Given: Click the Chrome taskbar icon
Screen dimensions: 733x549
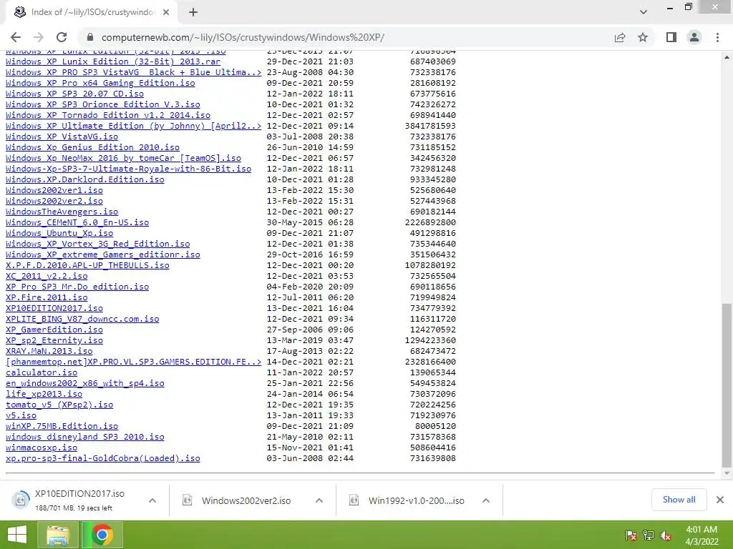Looking at the screenshot, I should (102, 535).
